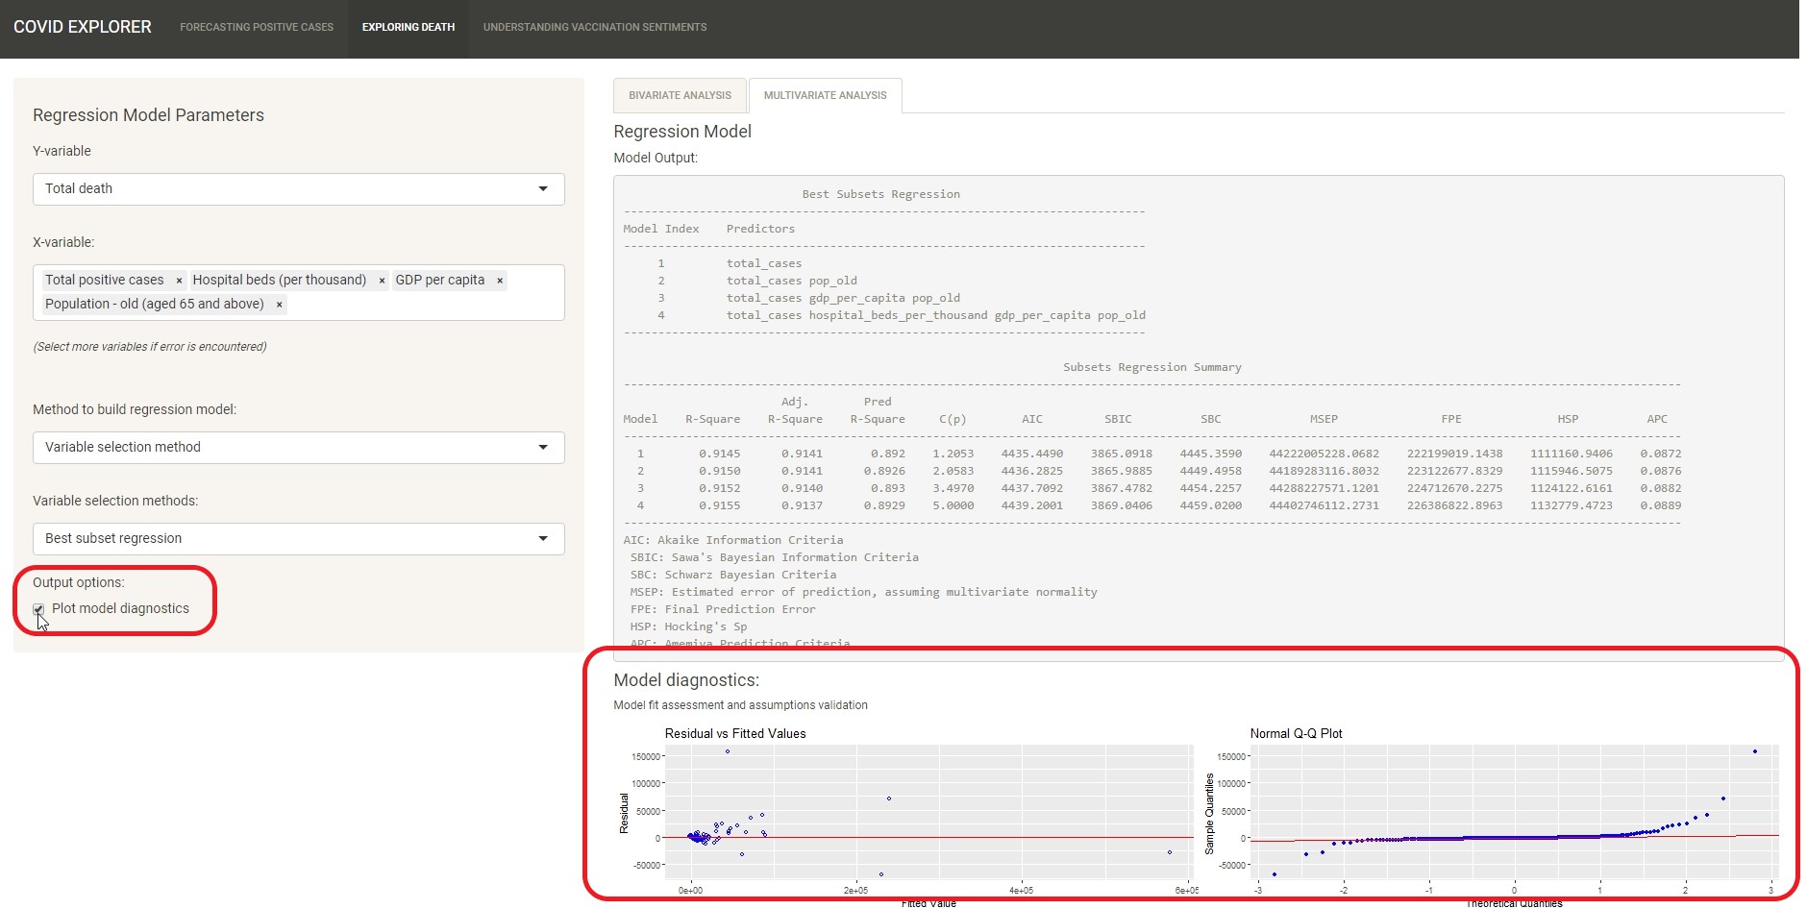The width and height of the screenshot is (1807, 909).
Task: Select the Multivariate Analysis tab
Action: tap(825, 95)
